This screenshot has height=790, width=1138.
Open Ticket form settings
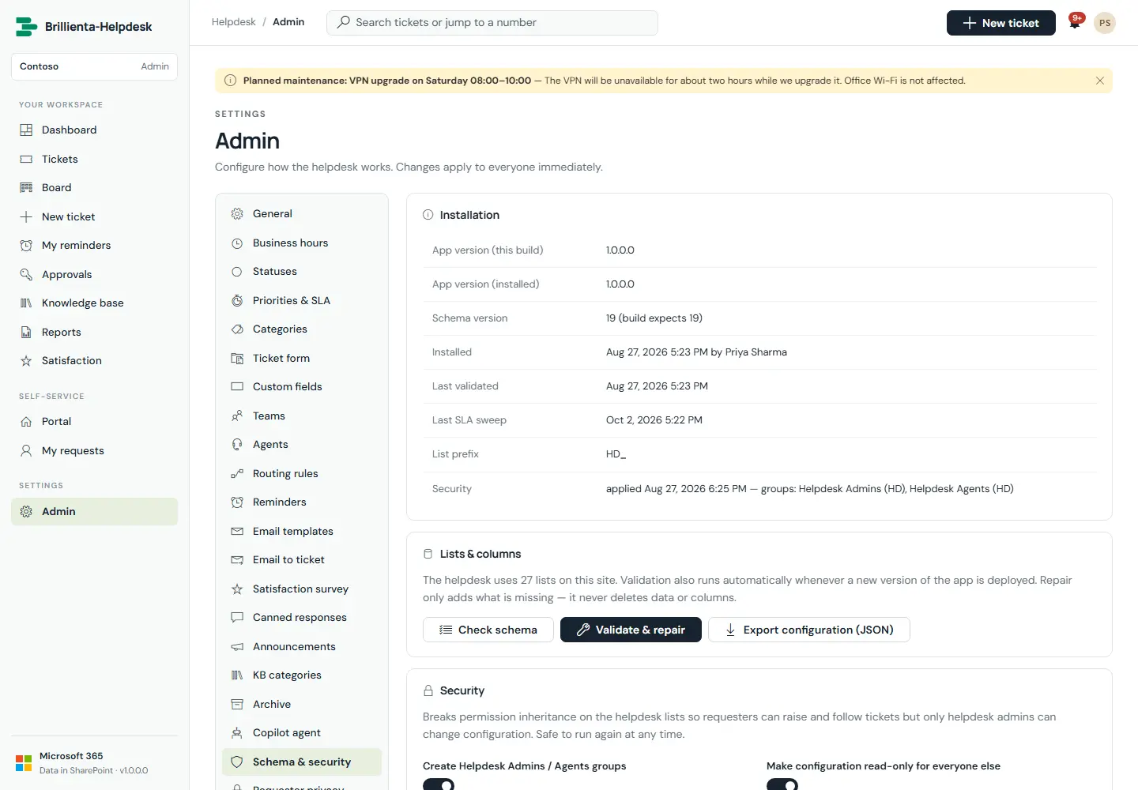(x=302, y=358)
